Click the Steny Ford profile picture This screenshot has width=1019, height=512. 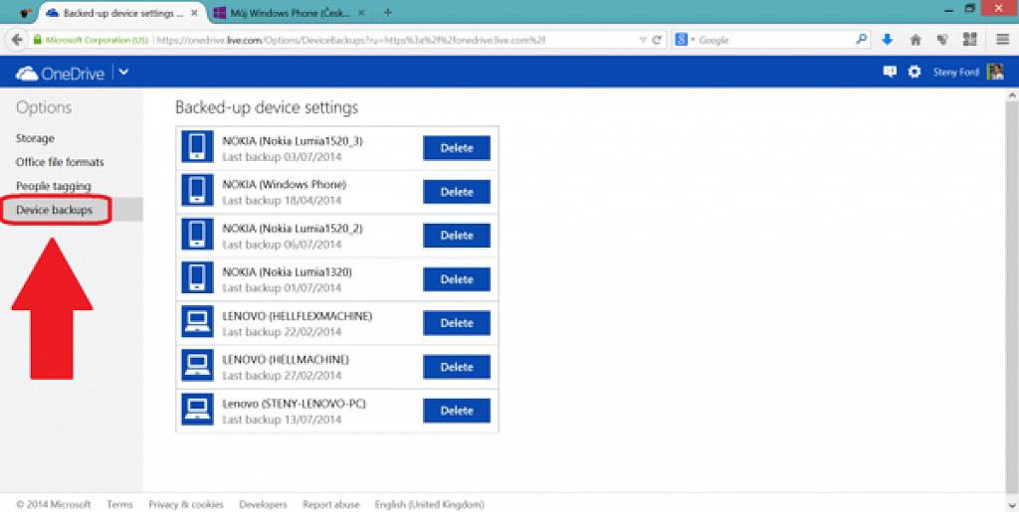click(995, 72)
